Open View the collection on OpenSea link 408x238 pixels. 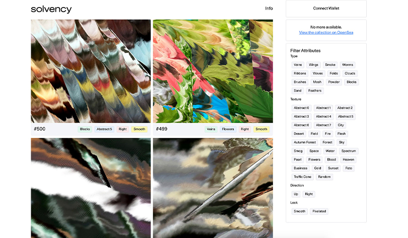tap(326, 33)
